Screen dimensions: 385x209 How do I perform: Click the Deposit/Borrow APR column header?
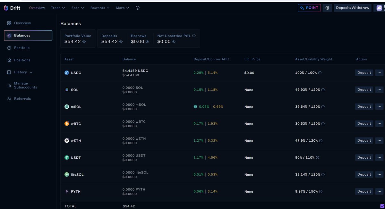[x=211, y=59]
